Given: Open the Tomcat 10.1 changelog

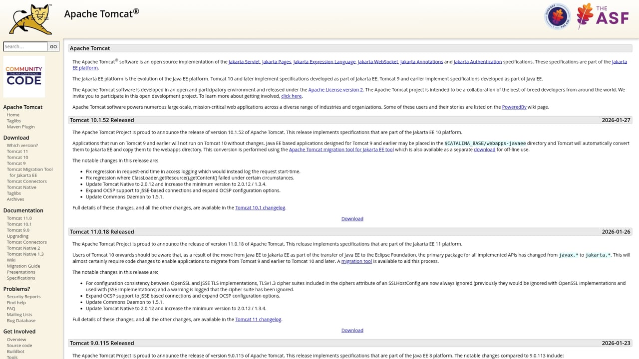Looking at the screenshot, I should tap(260, 207).
